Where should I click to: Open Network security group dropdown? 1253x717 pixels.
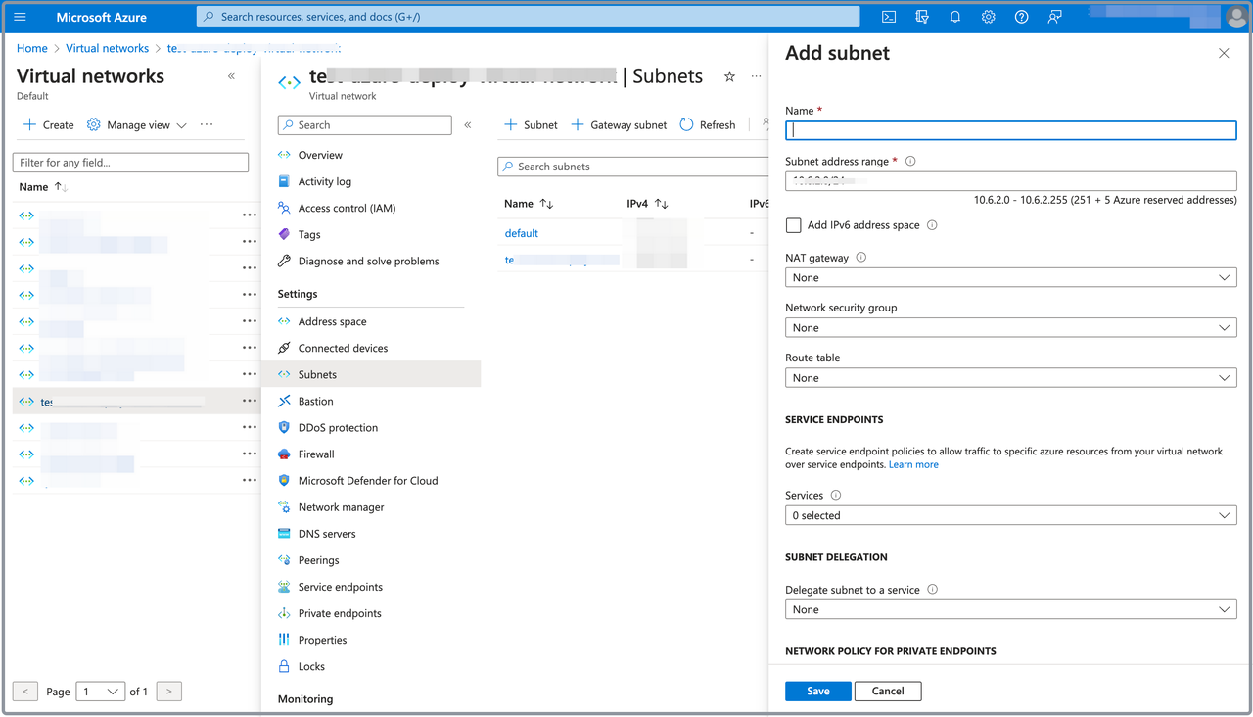[1010, 328]
